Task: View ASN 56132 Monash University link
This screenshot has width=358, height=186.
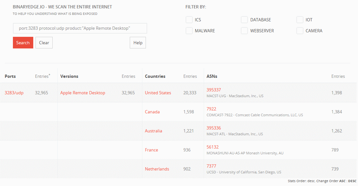Action: coord(212,147)
